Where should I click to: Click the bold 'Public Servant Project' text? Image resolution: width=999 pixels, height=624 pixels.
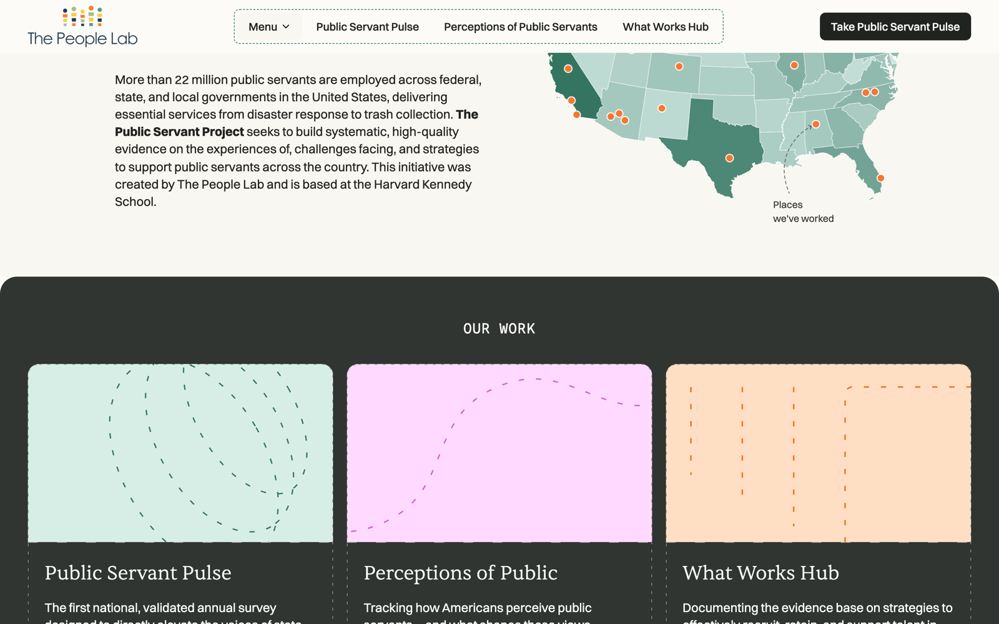pos(179,132)
